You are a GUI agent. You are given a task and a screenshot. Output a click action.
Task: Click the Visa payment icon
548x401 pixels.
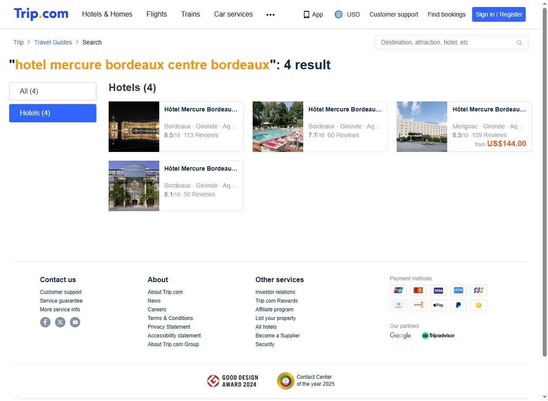[438, 290]
